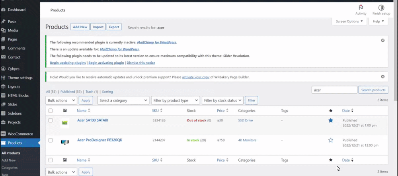Screen dimensions: 398x176
Task: Click Begin updating plugins link
Action: 68,63
